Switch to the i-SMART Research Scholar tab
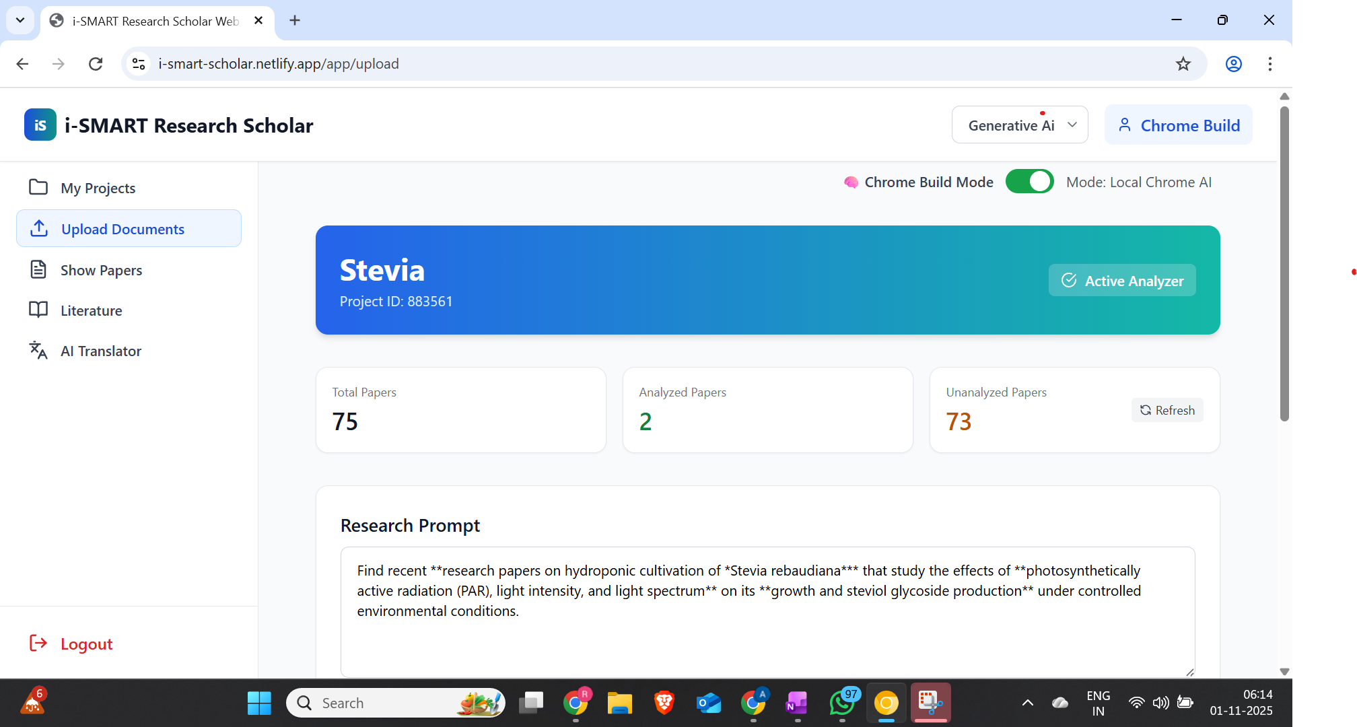The width and height of the screenshot is (1357, 727). 155,21
